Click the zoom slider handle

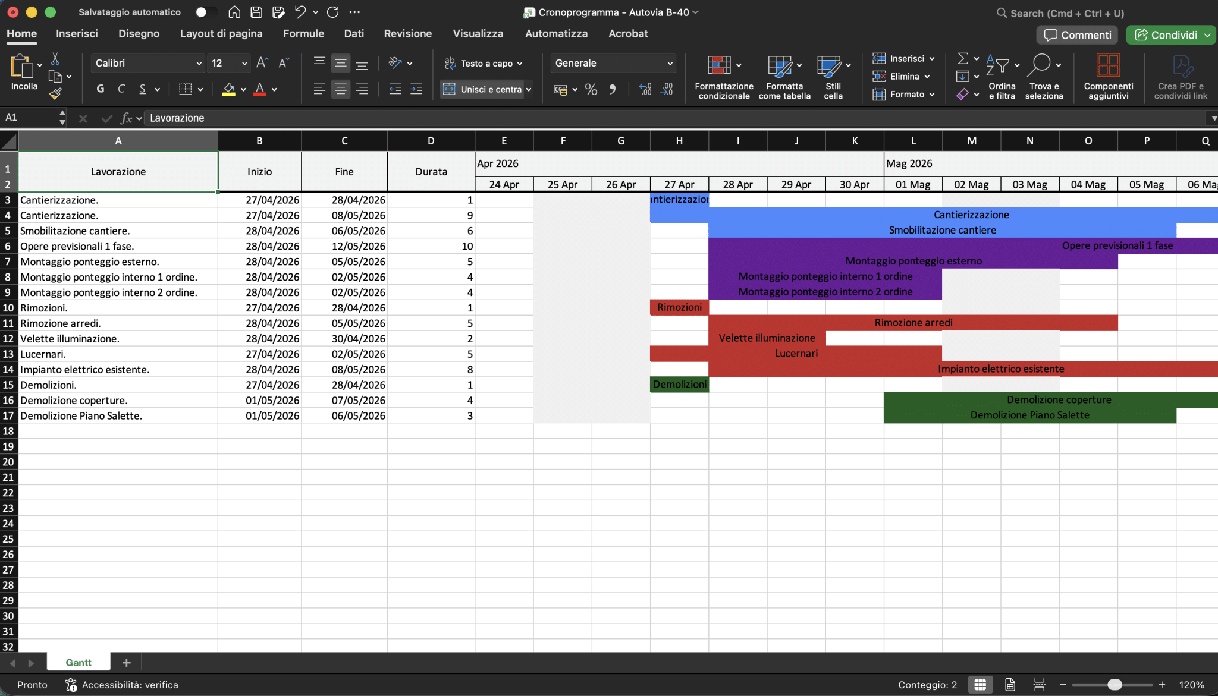point(1115,685)
